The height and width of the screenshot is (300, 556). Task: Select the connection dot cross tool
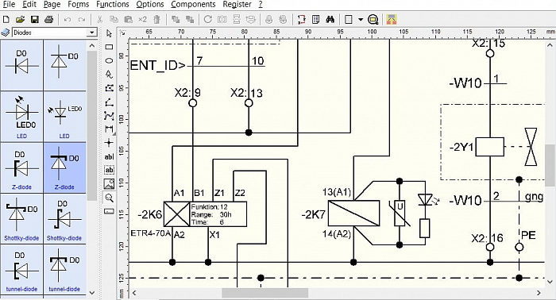pos(109,143)
